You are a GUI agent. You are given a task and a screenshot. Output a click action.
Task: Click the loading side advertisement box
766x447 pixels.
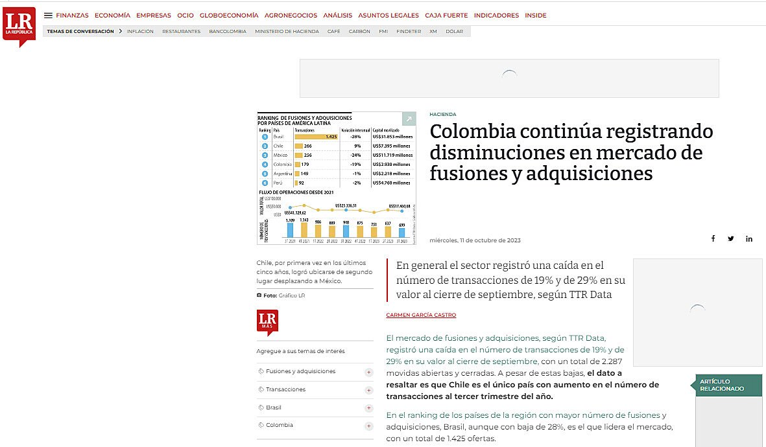698,312
